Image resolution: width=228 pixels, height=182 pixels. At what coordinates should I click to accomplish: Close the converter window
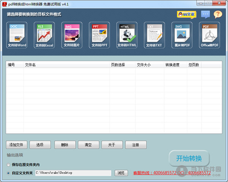coord(219,3)
